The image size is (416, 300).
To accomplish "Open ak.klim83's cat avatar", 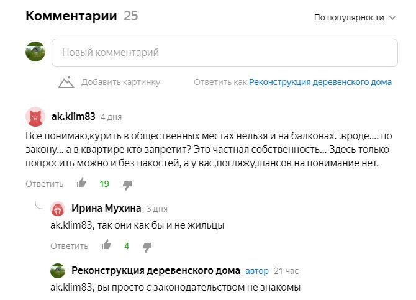I will [35, 117].
